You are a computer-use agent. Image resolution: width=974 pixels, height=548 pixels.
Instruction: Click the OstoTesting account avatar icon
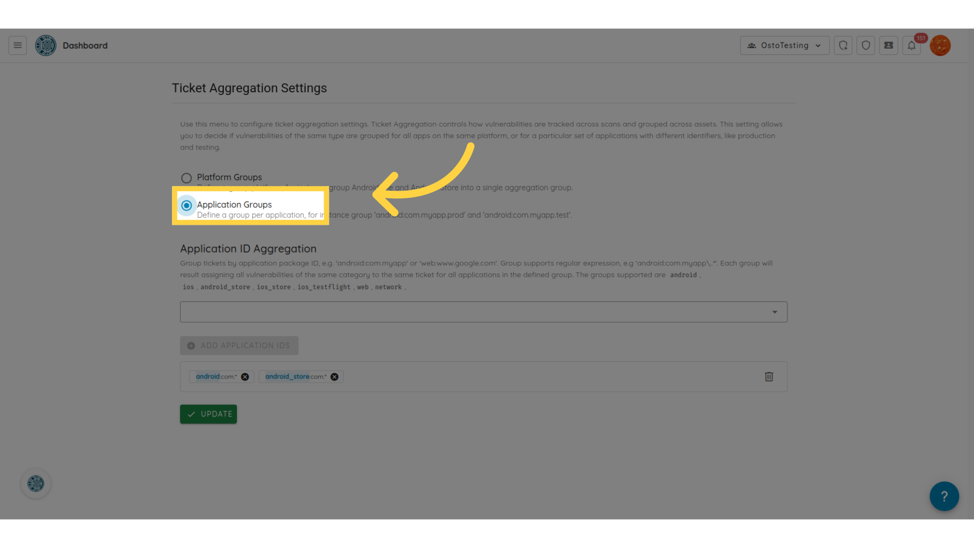[941, 46]
